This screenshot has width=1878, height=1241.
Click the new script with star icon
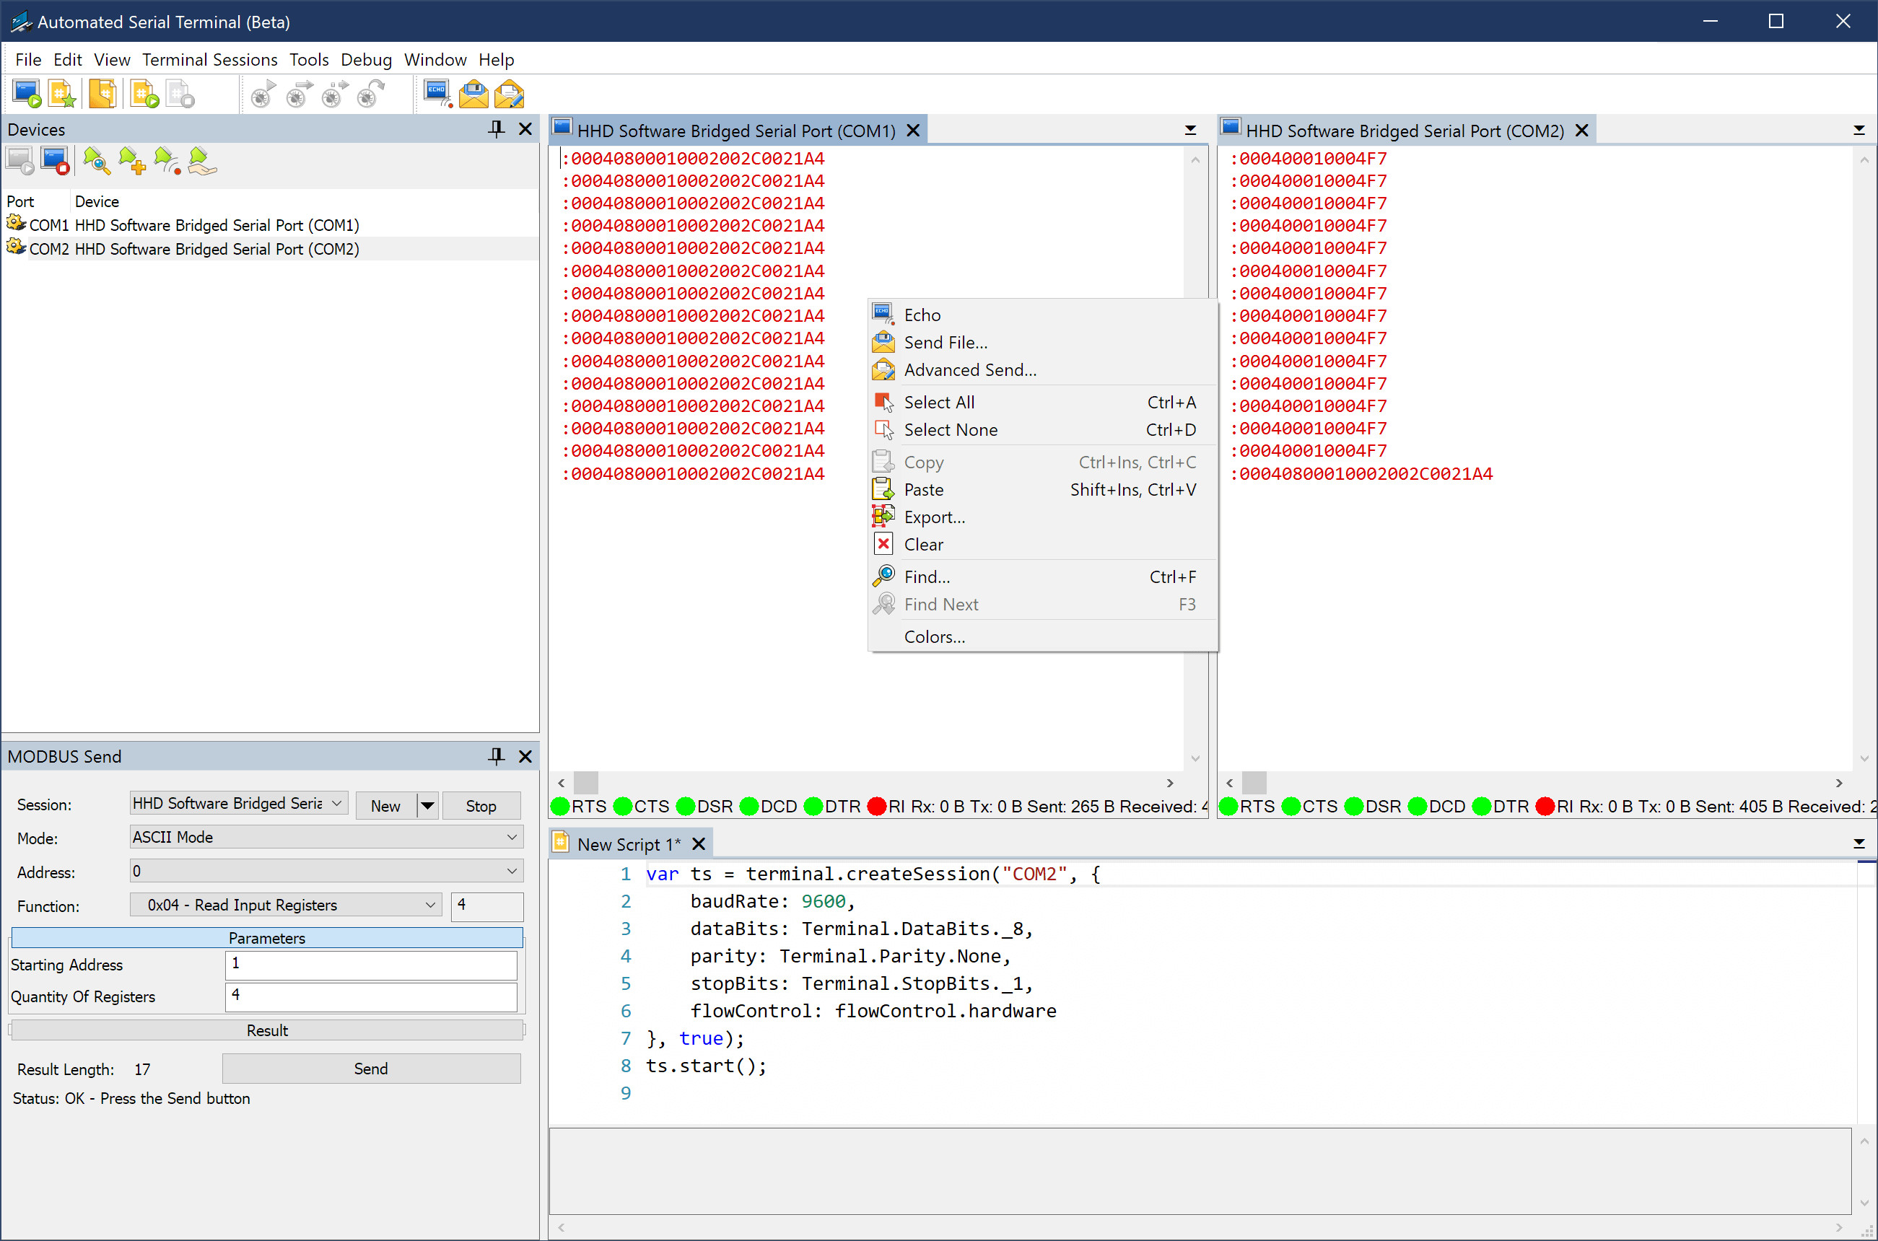pos(63,95)
